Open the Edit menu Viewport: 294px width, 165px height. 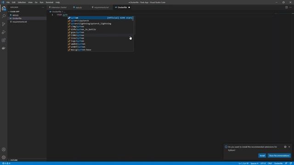(x=13, y=2)
